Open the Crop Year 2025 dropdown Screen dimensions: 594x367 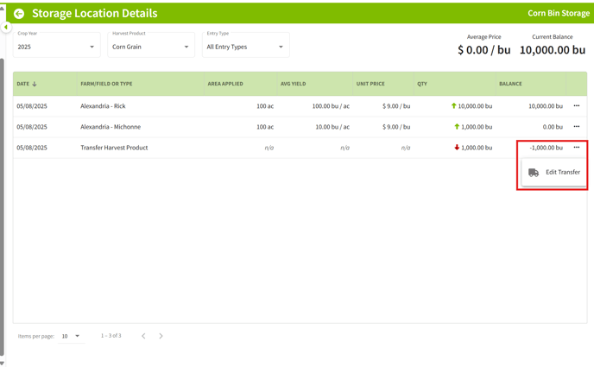[x=57, y=46]
